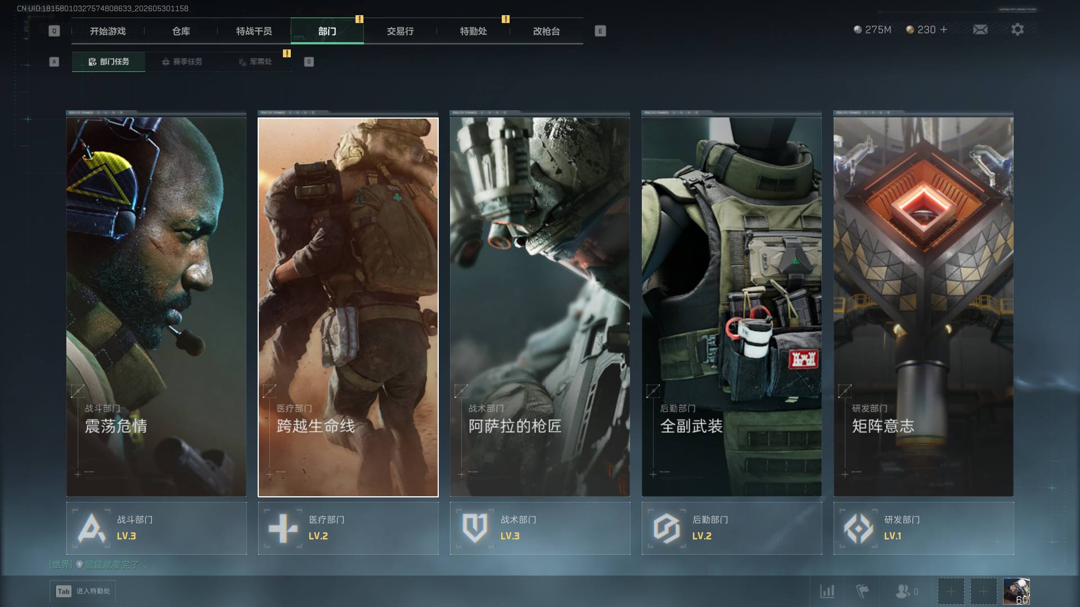Open the 军需处 sub-tab
The width and height of the screenshot is (1080, 607).
tap(255, 61)
